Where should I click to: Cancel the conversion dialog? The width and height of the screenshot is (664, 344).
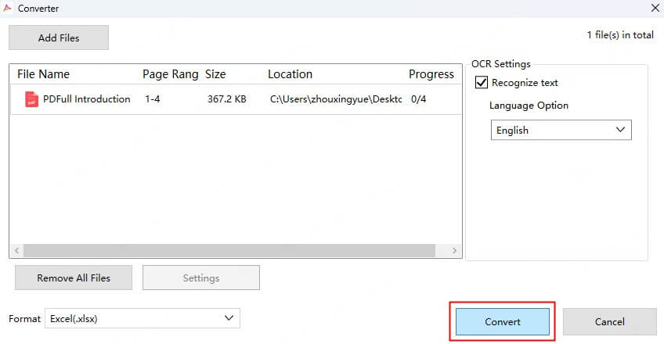[609, 321]
